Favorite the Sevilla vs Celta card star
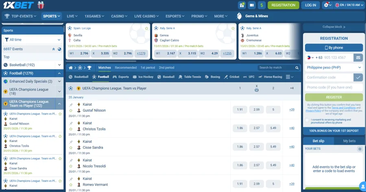The image size is (366, 192). coord(146,28)
